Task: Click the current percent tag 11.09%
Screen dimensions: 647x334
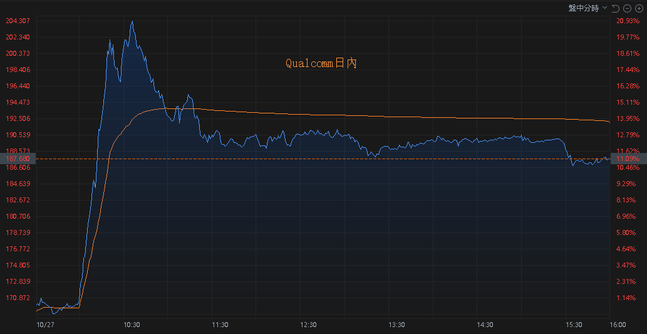Action: point(629,159)
